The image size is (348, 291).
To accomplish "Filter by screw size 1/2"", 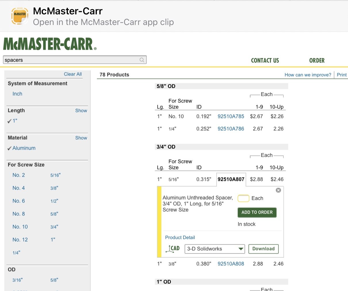I will pyautogui.click(x=54, y=201).
